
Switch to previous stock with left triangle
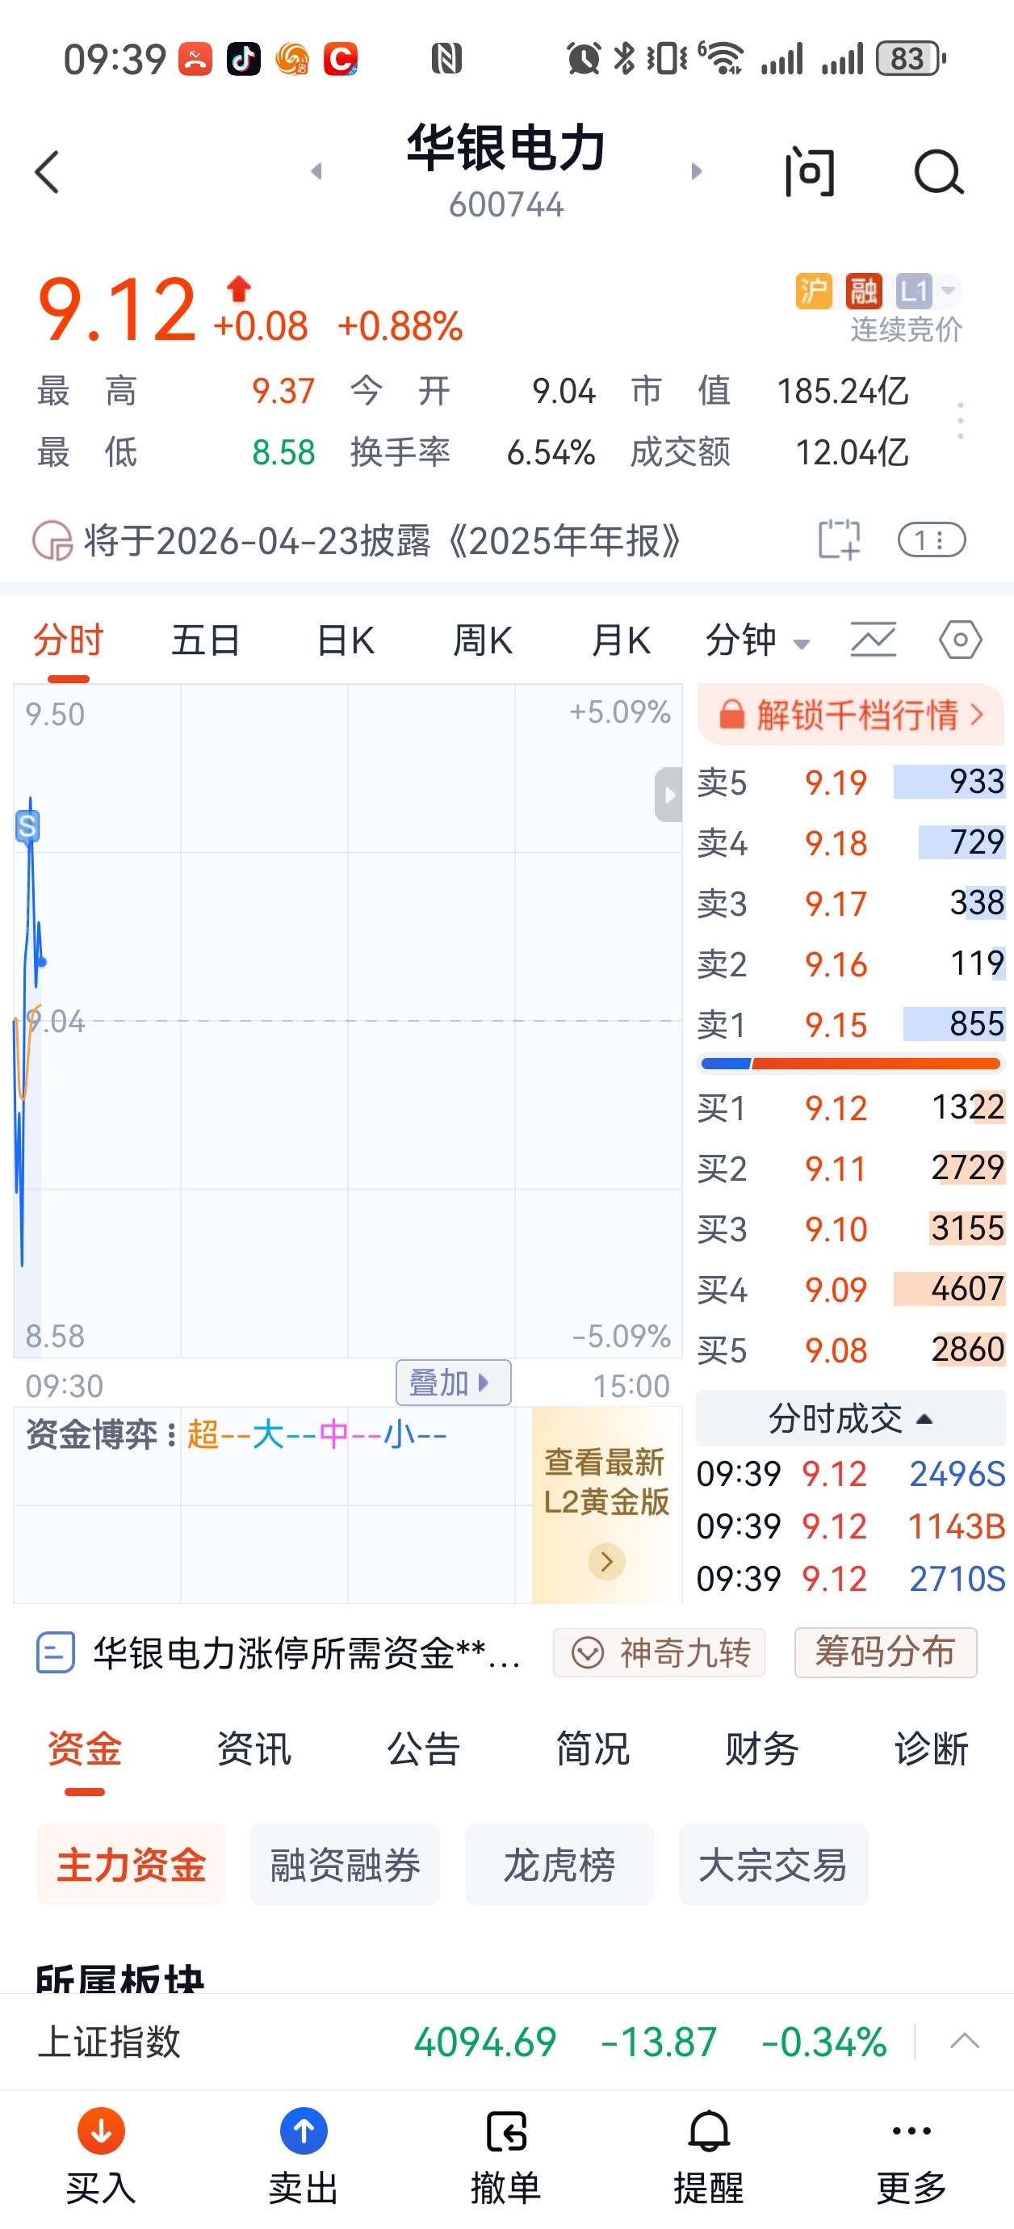(316, 171)
